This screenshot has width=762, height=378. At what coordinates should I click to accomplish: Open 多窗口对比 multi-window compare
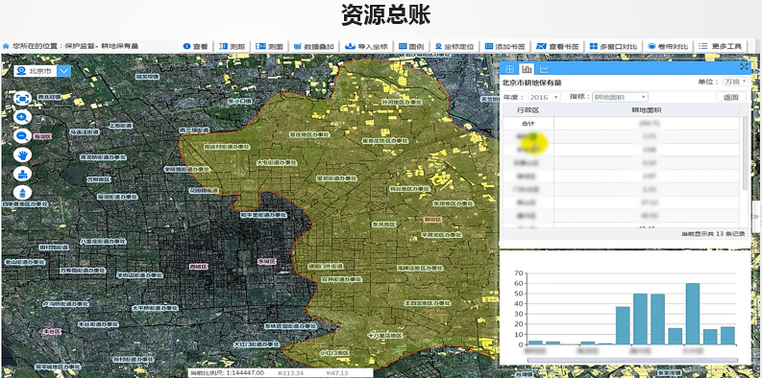[x=613, y=47]
